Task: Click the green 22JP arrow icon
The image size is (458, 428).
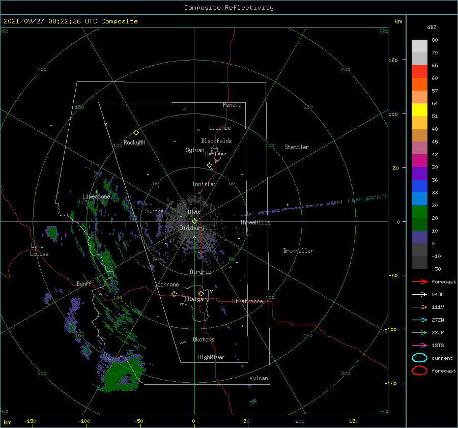Action: click(419, 332)
